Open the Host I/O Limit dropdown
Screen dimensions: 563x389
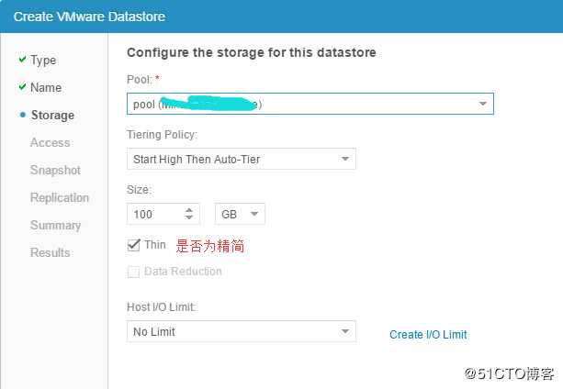(x=242, y=331)
